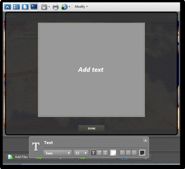
Task: Expand the globe publish dropdown arrow
Action: point(69,7)
